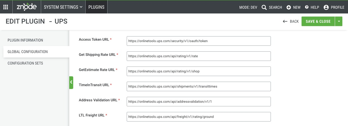Focus the Get Shipping Rate URL field
The width and height of the screenshot is (348, 126).
199,56
